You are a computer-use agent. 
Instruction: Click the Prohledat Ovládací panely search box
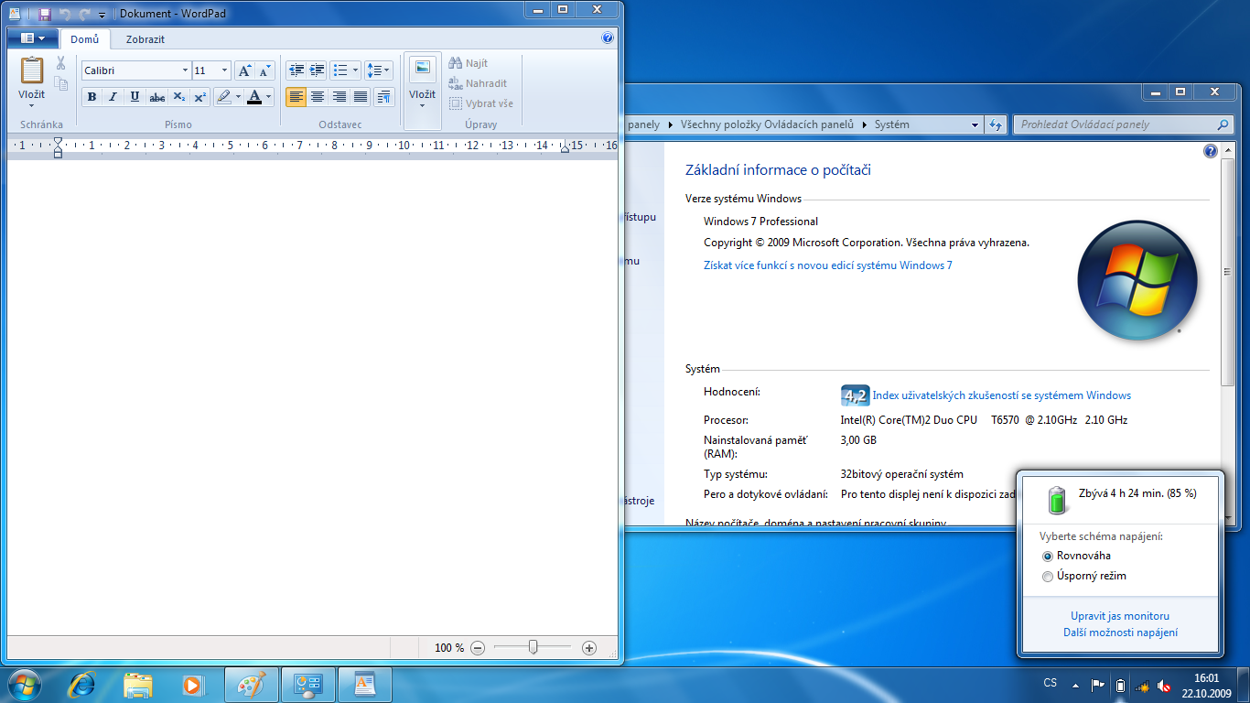tap(1123, 124)
